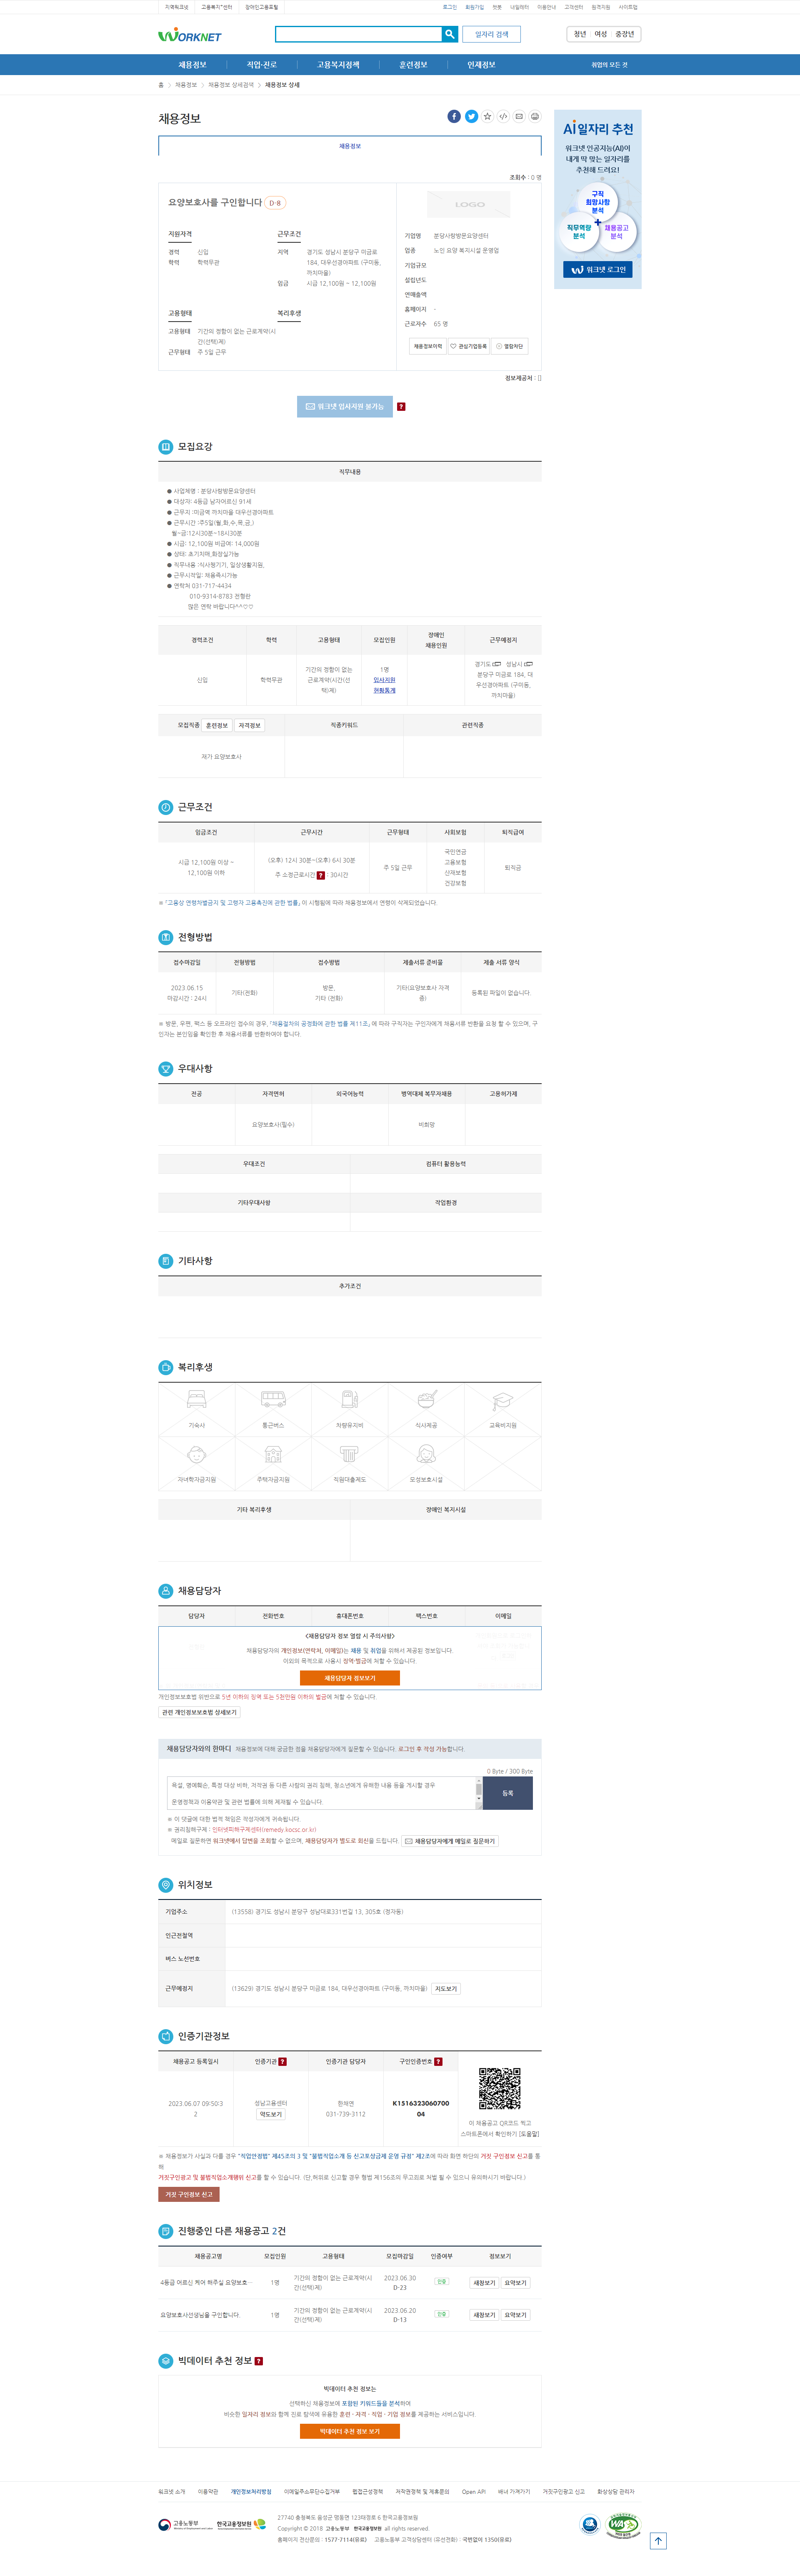The width and height of the screenshot is (800, 2576).
Task: Click 여성 target group link
Action: 600,34
